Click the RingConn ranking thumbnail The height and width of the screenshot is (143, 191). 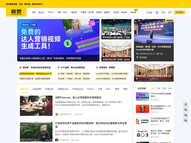(142, 134)
